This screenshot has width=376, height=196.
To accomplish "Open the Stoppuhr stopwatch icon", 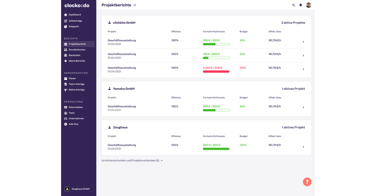I will (x=65, y=27).
